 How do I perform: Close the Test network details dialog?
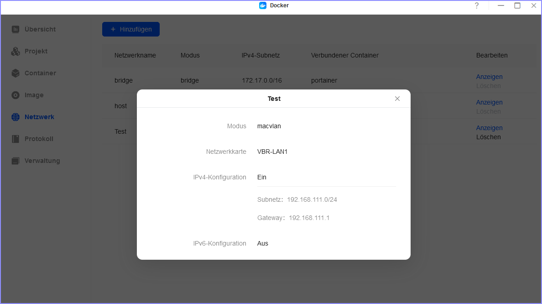(397, 99)
